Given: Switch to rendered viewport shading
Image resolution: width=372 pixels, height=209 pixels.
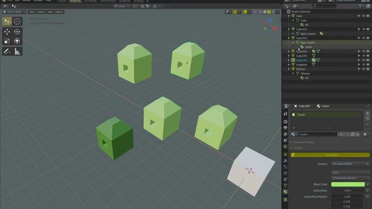Looking at the screenshot, I should 273,12.
